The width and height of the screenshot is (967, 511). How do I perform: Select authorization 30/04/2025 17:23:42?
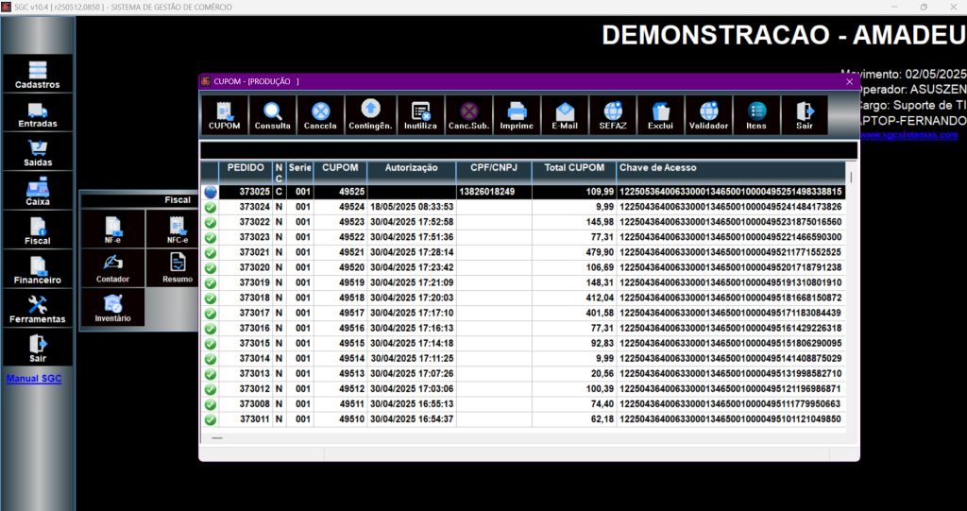pos(412,267)
